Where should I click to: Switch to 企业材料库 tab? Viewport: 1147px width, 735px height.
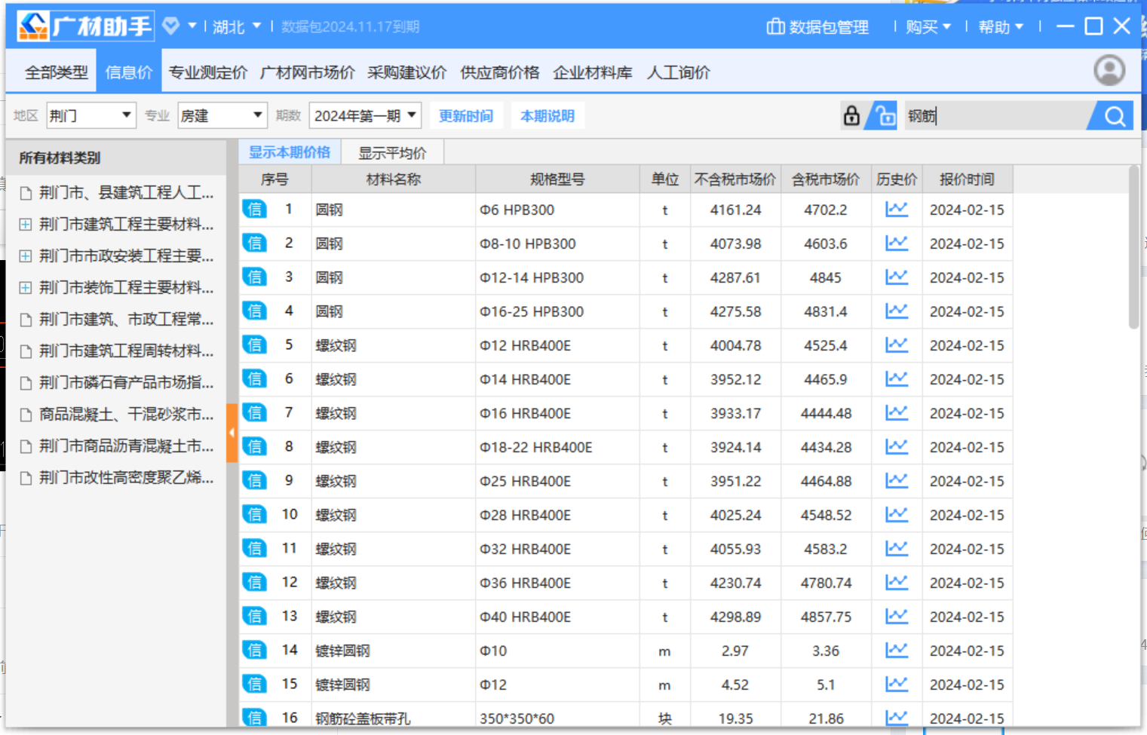(593, 72)
